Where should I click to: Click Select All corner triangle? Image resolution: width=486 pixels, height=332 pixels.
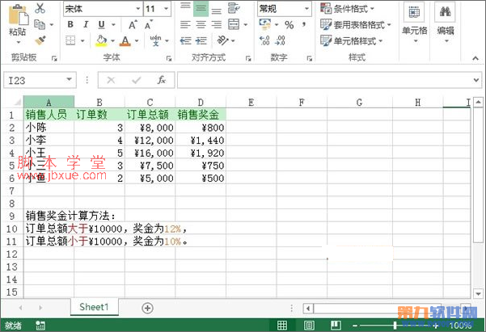point(17,102)
